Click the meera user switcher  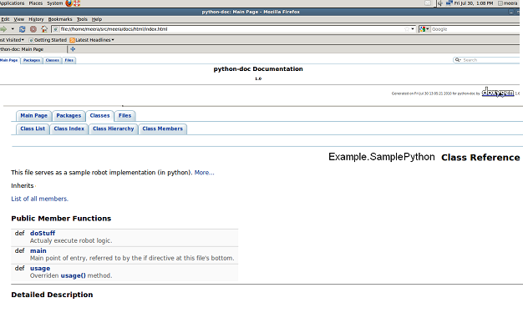tap(508, 3)
